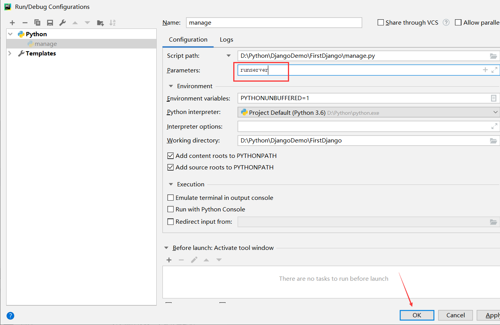Uncheck Add content roots to PYTHONPATH
The width and height of the screenshot is (500, 325).
pos(171,156)
